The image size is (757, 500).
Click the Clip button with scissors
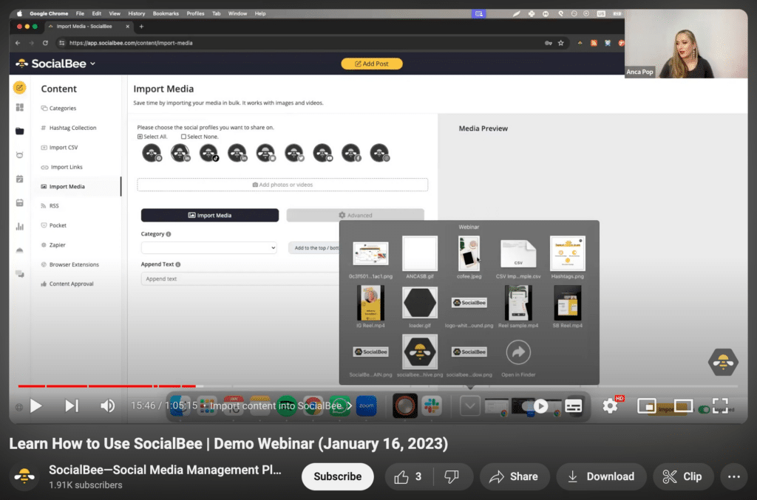click(x=682, y=476)
